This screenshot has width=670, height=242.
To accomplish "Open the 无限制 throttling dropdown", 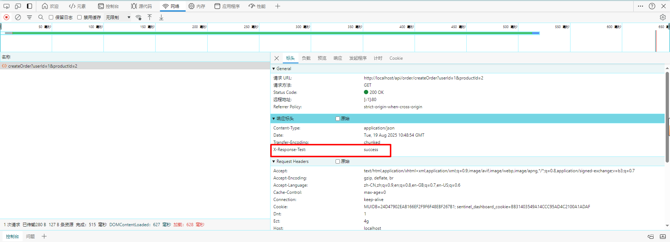I will (x=118, y=17).
